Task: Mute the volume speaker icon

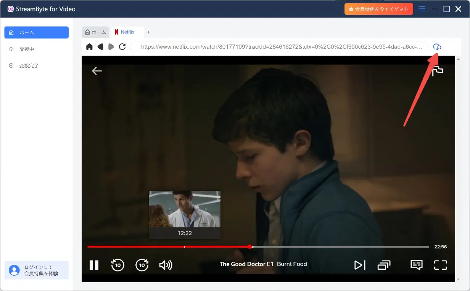Action: coord(166,265)
